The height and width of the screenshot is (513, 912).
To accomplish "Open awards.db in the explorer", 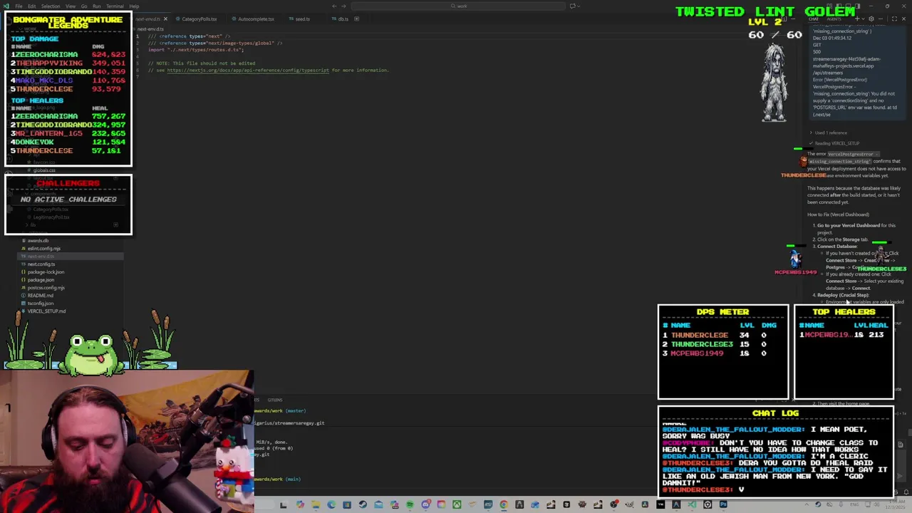I will [x=38, y=241].
